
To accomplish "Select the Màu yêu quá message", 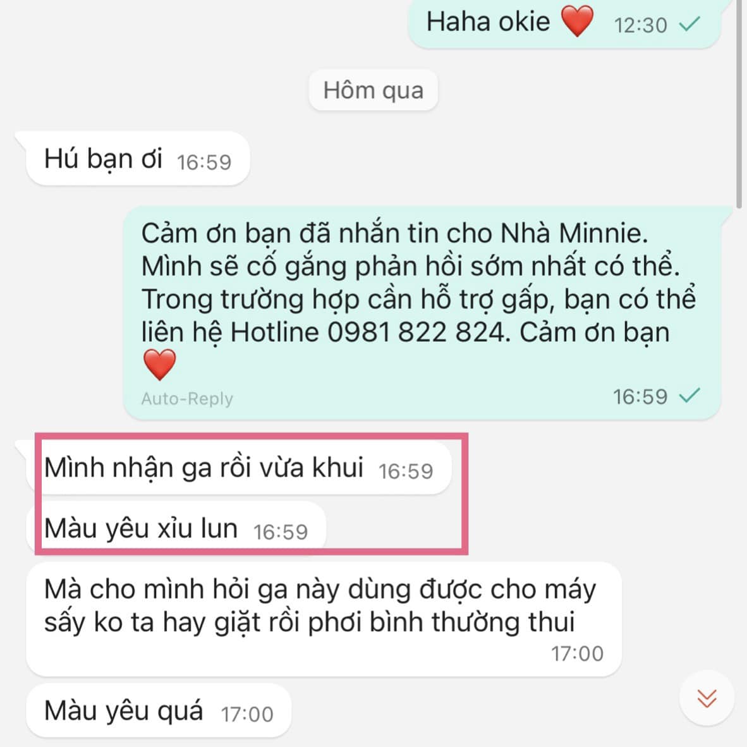I will pyautogui.click(x=158, y=710).
